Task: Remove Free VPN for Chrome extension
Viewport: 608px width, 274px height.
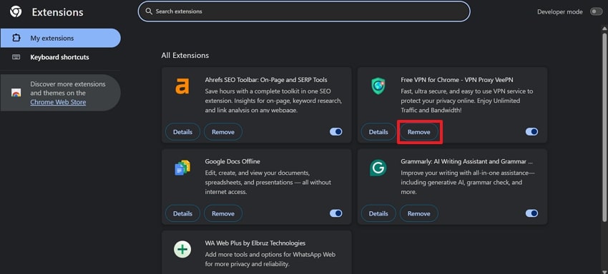Action: coord(418,132)
